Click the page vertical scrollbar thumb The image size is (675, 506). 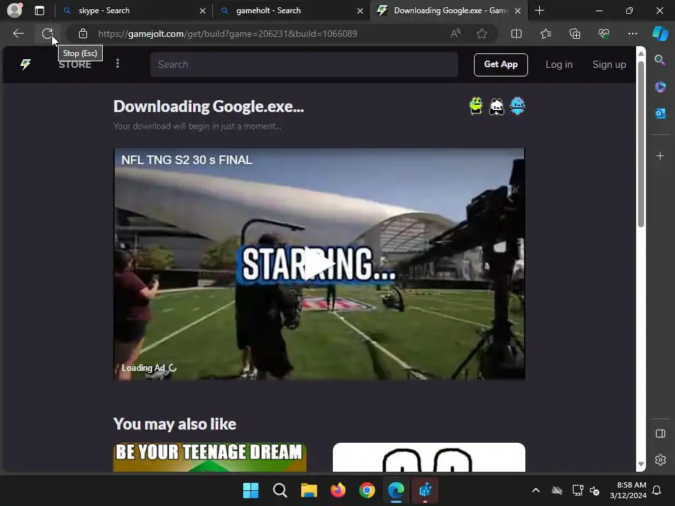click(641, 144)
